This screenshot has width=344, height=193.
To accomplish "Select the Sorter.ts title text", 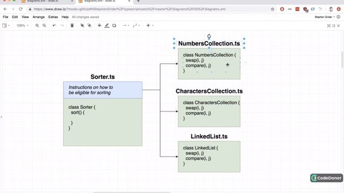I will pos(103,77).
